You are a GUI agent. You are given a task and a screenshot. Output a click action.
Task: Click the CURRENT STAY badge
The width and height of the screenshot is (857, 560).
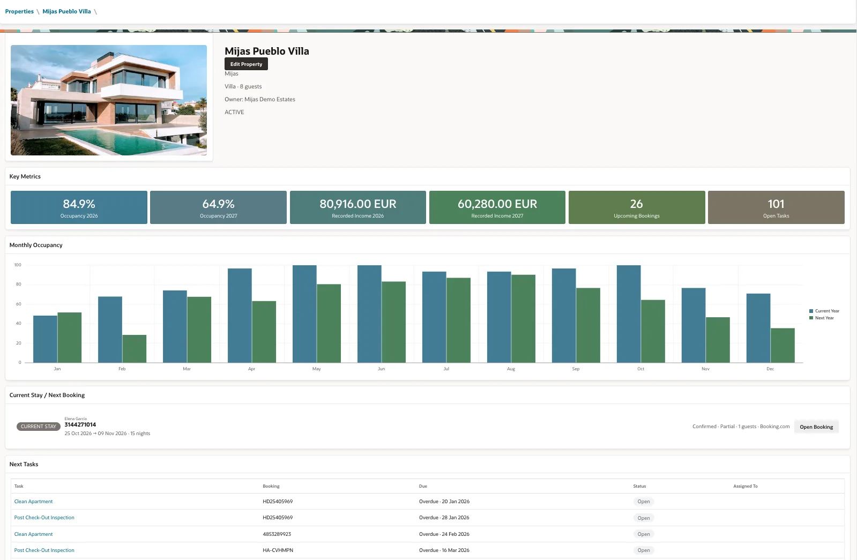click(39, 427)
